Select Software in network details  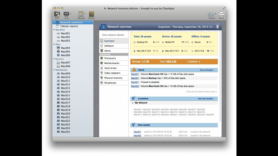click(109, 46)
